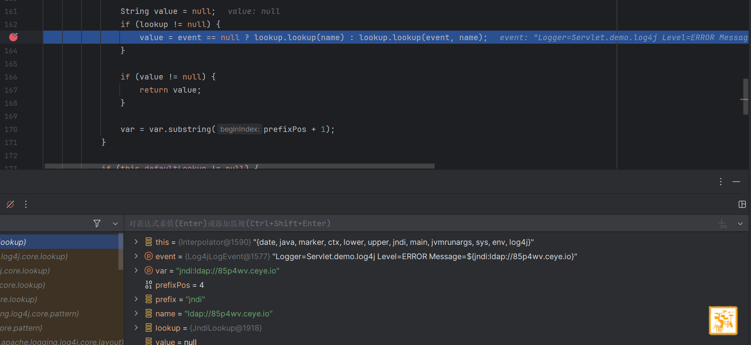Viewport: 751px width, 345px height.
Task: Expand the 'lookup' JndiLookup variable
Action: [136, 328]
